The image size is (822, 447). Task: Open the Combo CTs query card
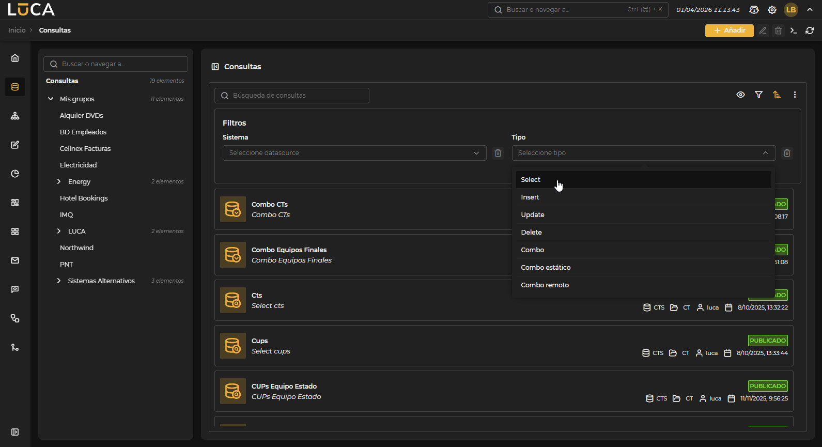tap(504, 209)
